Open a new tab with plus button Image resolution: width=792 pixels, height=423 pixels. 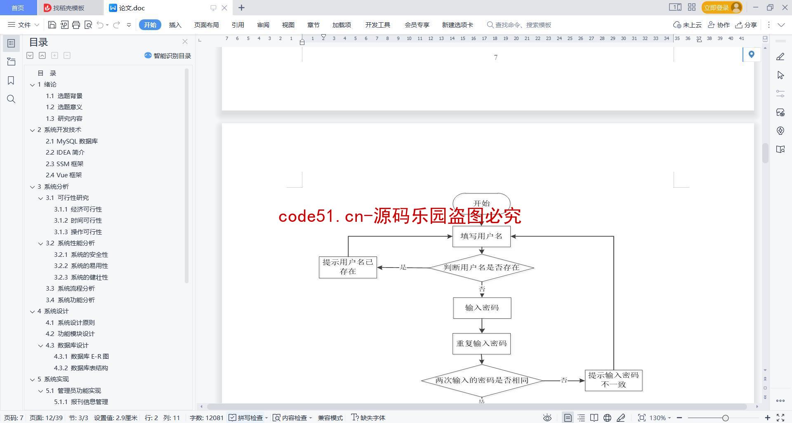[241, 8]
